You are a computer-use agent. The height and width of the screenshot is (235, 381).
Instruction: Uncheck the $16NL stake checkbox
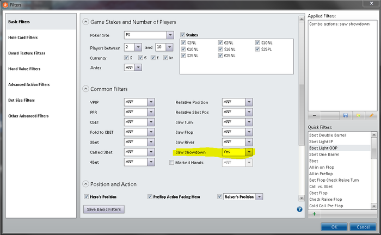point(220,49)
